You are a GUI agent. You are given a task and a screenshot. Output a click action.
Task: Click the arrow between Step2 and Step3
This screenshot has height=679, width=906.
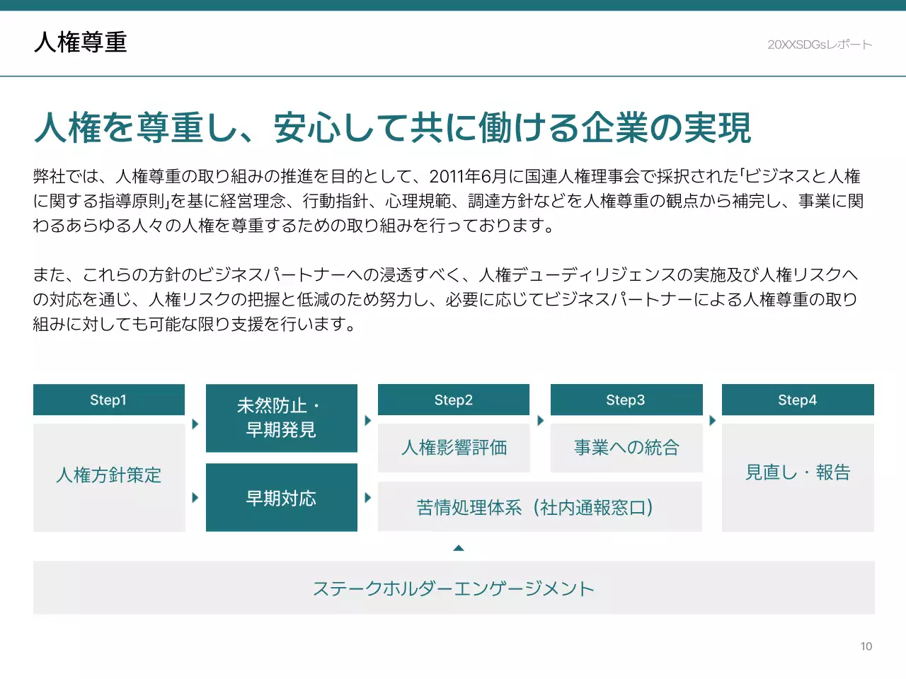pyautogui.click(x=540, y=419)
